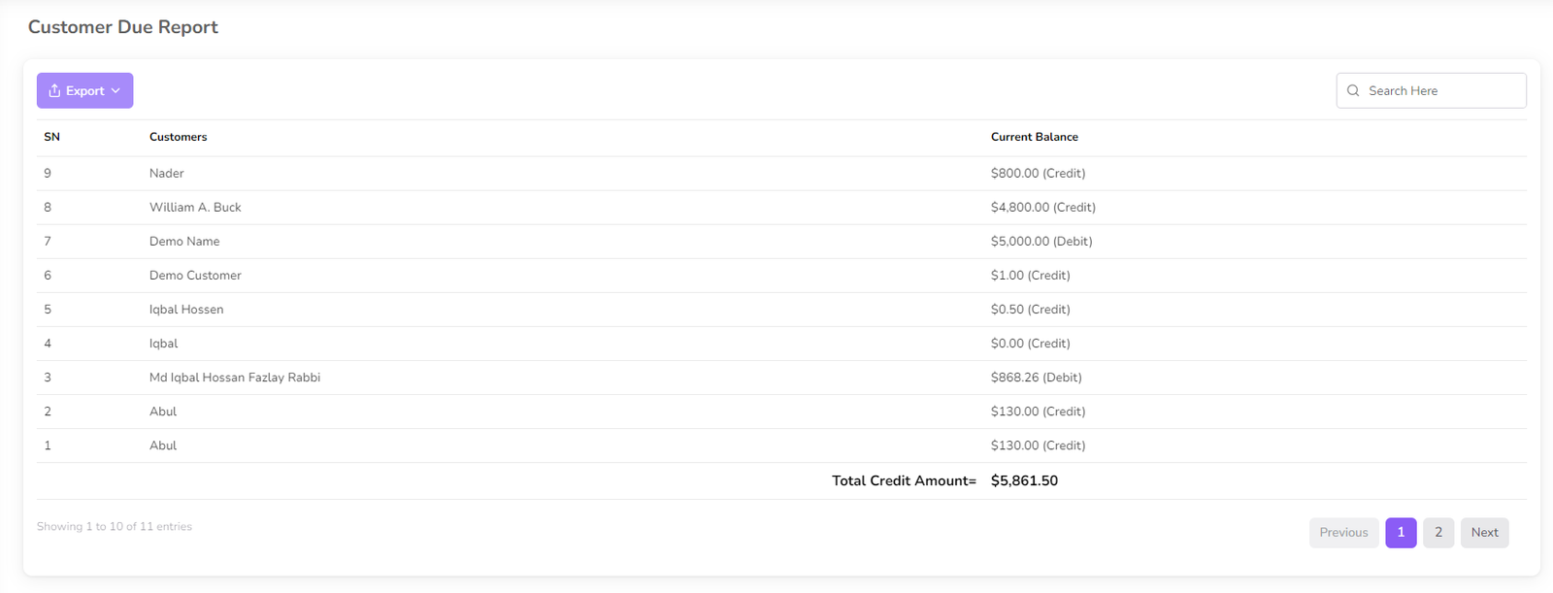
Task: Select the Iqbal Hossen row
Action: (x=186, y=309)
